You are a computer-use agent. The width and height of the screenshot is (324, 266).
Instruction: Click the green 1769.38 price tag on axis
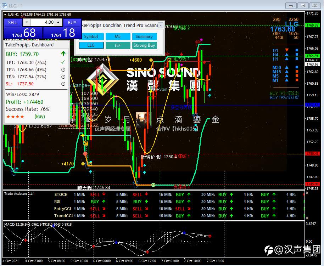coord(312,26)
